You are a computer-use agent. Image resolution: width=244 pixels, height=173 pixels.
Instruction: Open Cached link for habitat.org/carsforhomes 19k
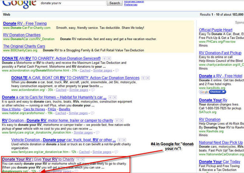pos(60,113)
